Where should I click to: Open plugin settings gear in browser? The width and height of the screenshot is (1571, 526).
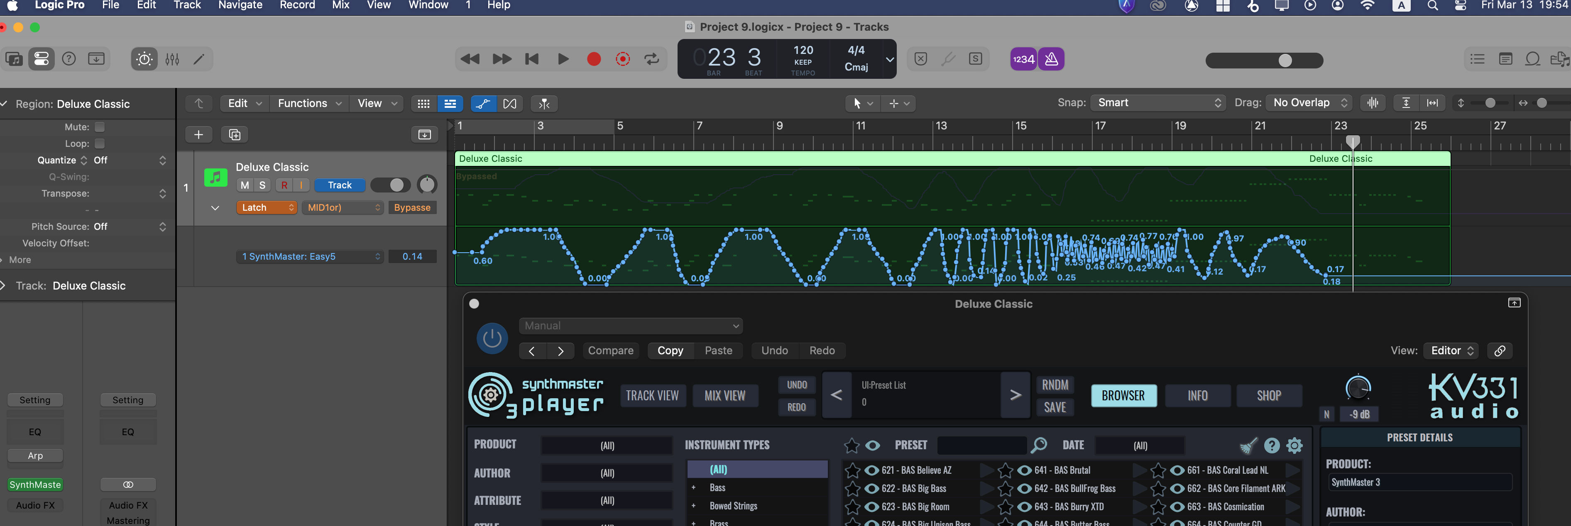click(x=1294, y=446)
